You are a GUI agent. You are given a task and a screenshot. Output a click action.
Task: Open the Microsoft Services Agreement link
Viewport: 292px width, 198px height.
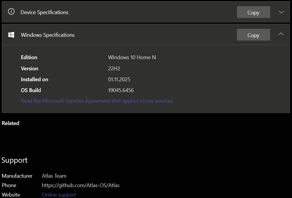point(97,101)
